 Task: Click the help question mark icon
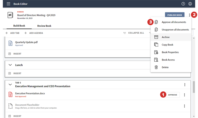click(x=183, y=4)
